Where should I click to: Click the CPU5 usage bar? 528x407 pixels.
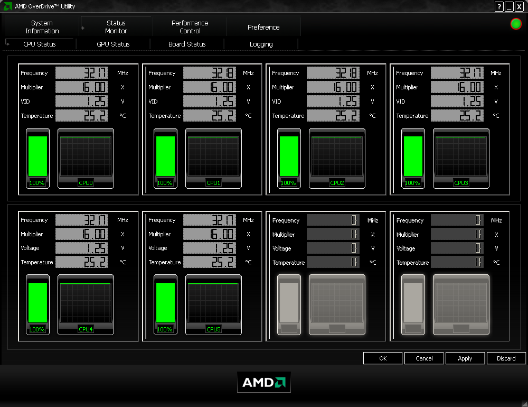pos(165,303)
